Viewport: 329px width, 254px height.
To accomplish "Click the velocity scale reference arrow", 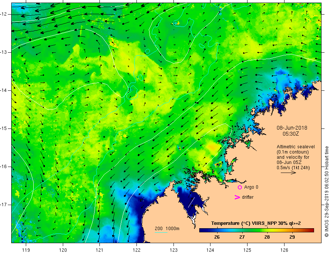I will [288, 173].
